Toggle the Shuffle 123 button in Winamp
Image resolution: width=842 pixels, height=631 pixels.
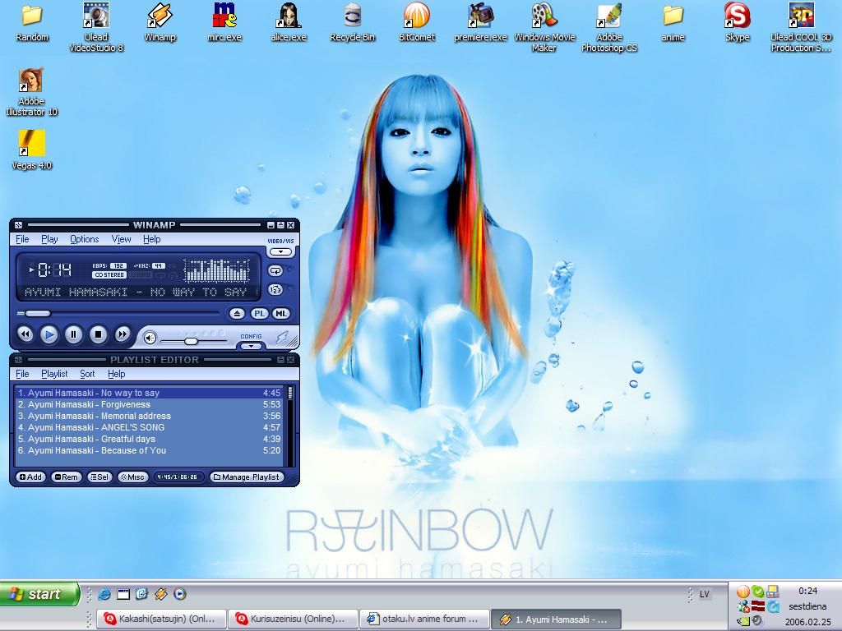pos(275,290)
